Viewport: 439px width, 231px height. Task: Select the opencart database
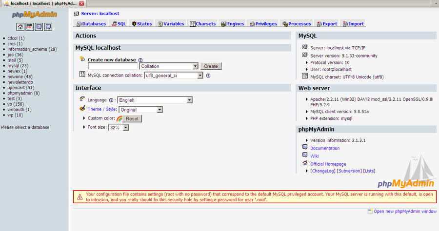click(20, 88)
